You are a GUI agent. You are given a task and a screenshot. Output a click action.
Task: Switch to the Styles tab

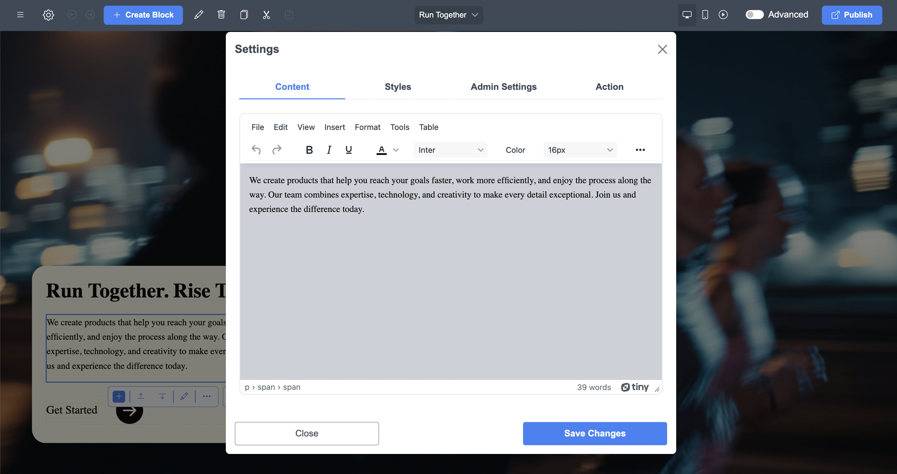point(398,87)
